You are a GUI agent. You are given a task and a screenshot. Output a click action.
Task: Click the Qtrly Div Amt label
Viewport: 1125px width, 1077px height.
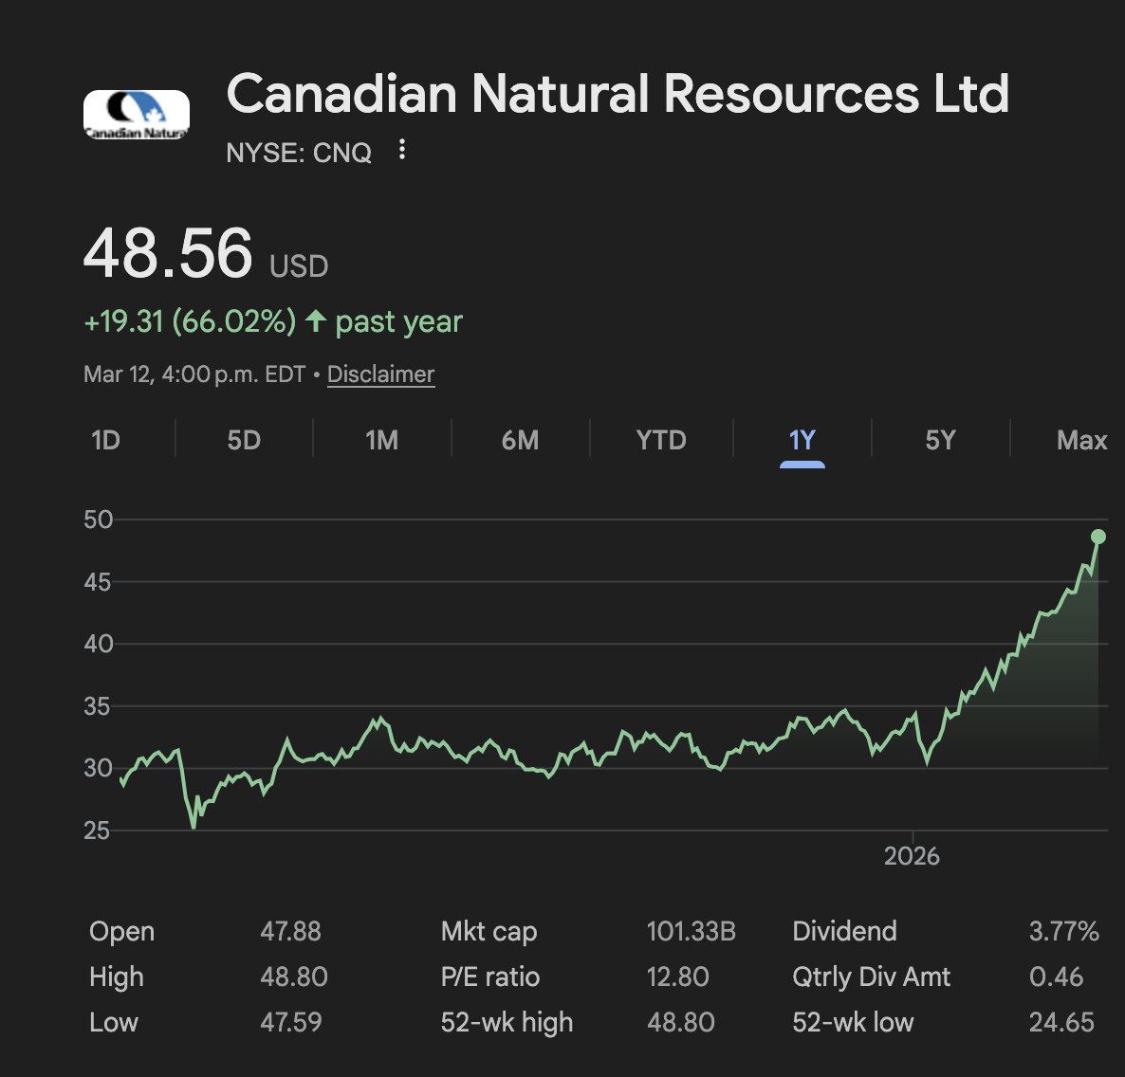871,977
